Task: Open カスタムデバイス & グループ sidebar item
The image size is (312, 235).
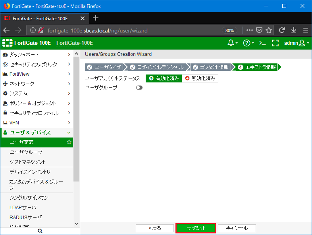Action: pos(37,185)
